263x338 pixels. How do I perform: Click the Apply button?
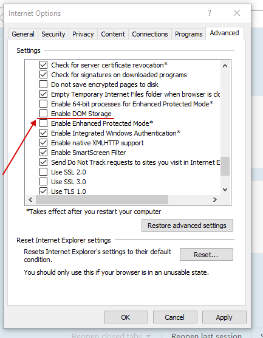(224, 317)
